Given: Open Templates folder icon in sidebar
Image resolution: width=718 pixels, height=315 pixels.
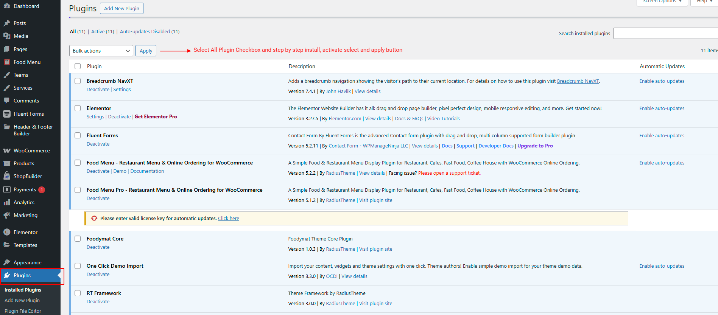Looking at the screenshot, I should click(7, 245).
